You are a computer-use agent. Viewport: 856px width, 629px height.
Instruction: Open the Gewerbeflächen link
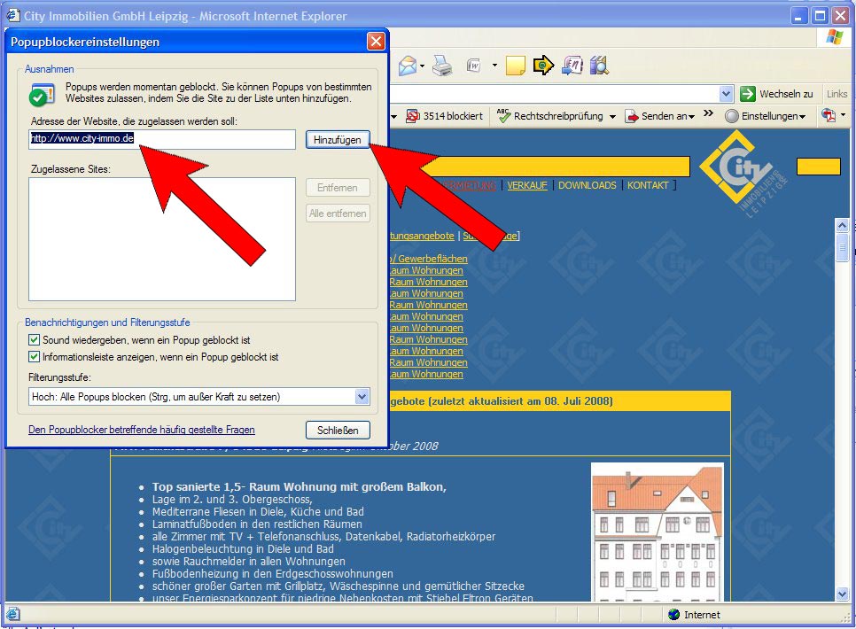coord(429,259)
